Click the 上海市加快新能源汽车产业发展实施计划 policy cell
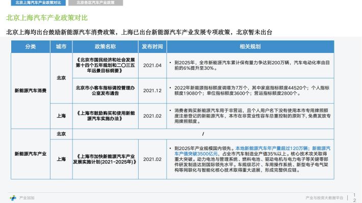The image size is (362, 203). (105, 159)
